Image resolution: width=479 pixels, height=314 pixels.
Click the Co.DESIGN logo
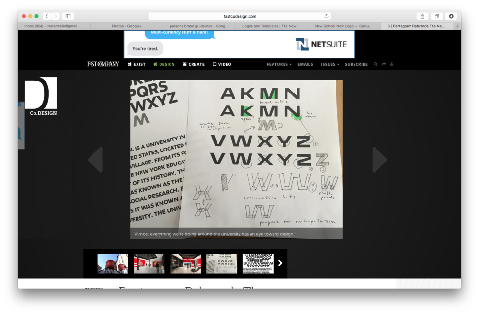point(41,96)
